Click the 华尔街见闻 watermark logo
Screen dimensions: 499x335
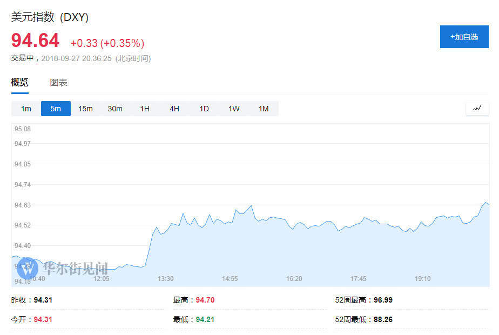(x=62, y=267)
